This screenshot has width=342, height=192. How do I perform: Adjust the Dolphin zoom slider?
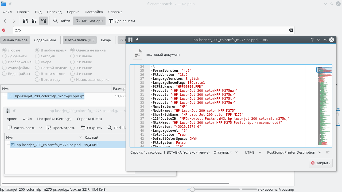192,189
